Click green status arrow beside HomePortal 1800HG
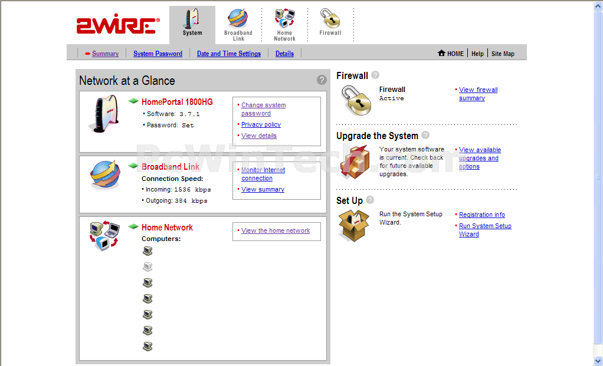Viewport: 603px width, 366px height. 133,101
